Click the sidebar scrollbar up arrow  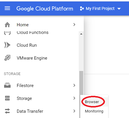click(81, 34)
